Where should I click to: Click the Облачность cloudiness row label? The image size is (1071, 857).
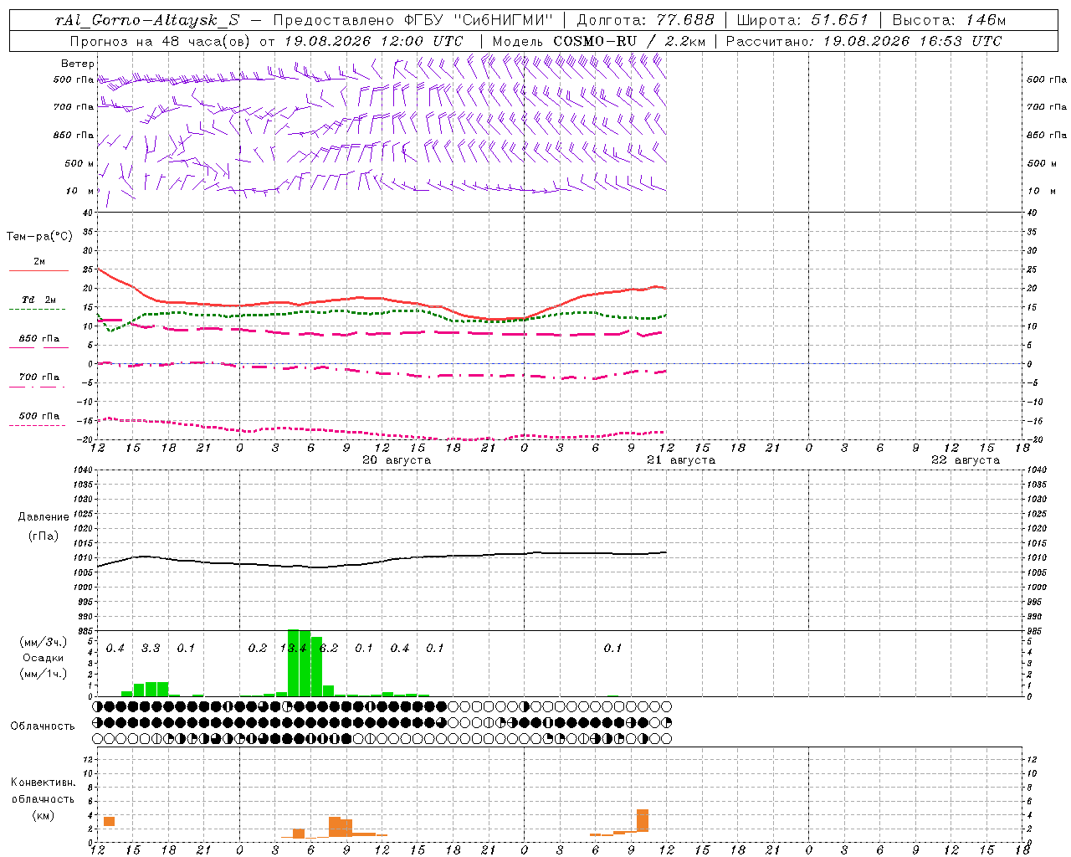pyautogui.click(x=43, y=726)
